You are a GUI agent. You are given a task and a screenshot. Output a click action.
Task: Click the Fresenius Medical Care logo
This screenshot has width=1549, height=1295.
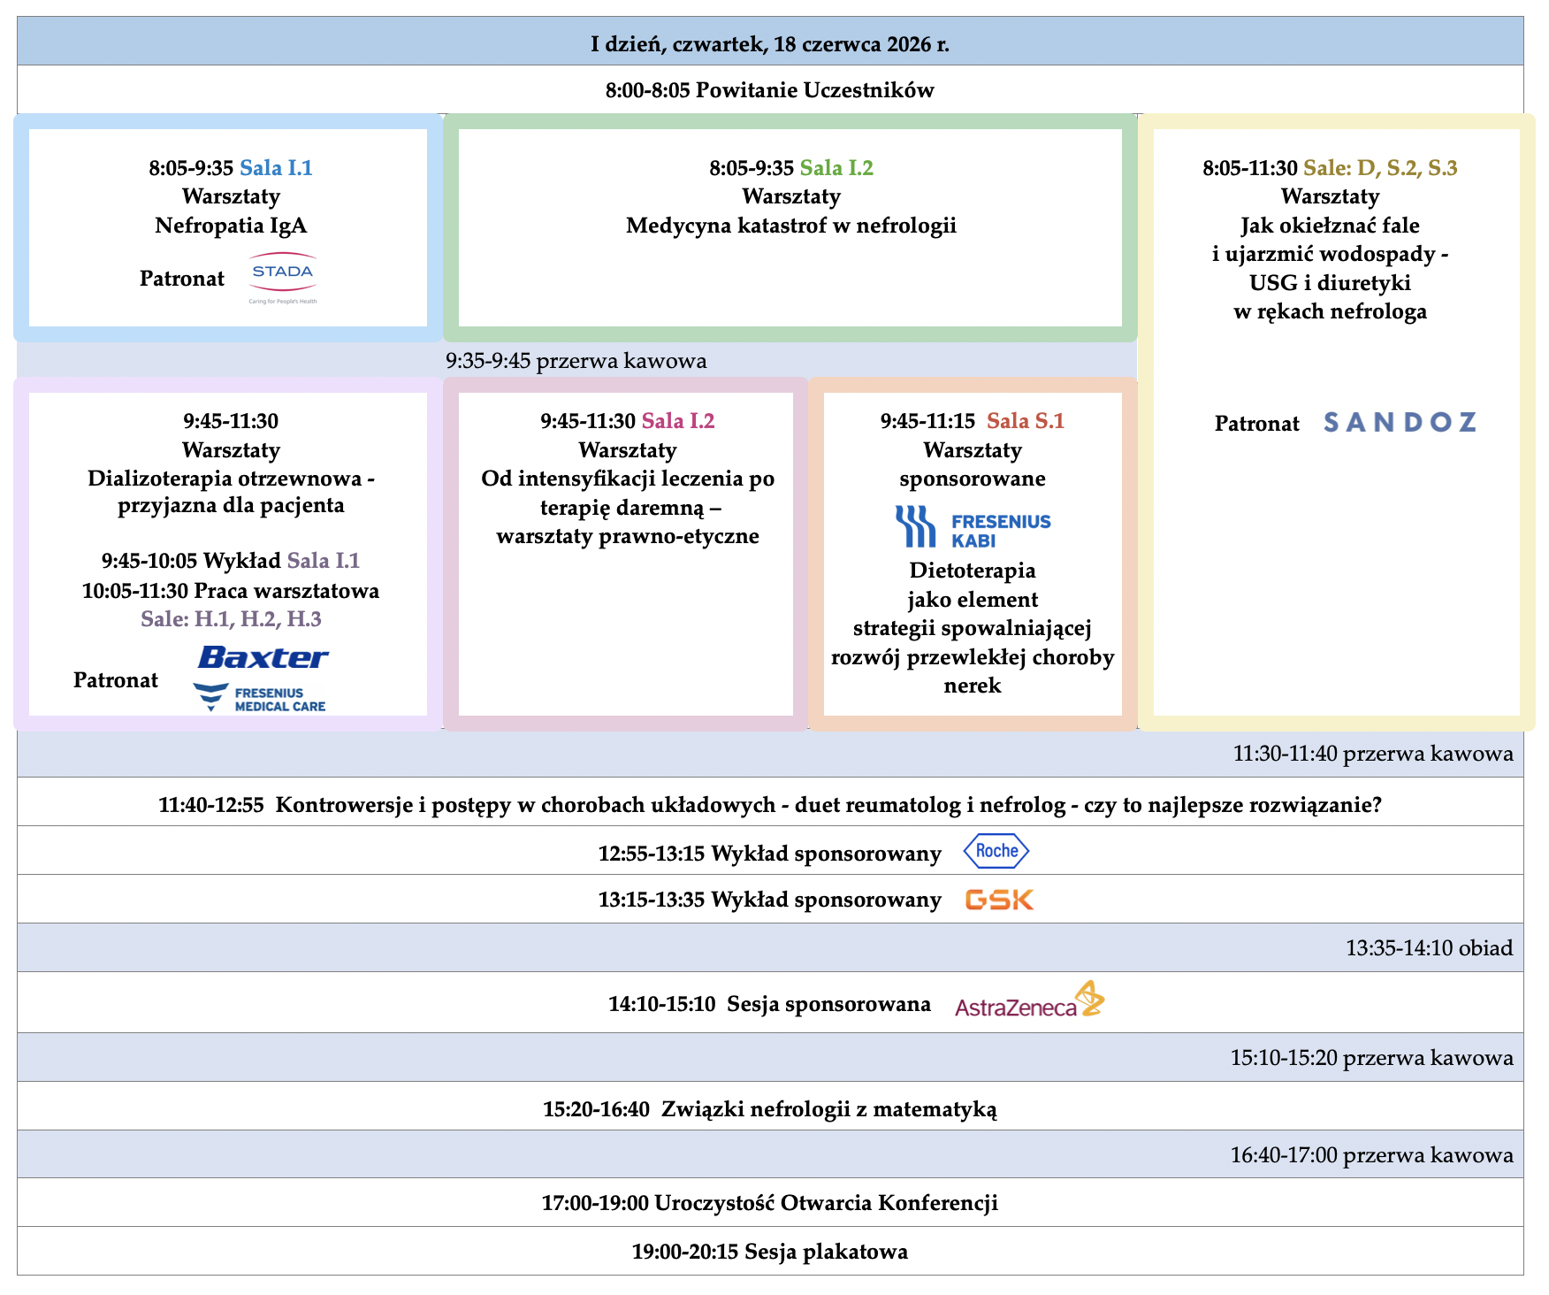pos(260,698)
